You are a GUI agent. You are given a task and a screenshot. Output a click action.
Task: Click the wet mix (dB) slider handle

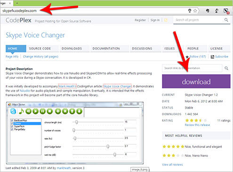(x=115, y=155)
